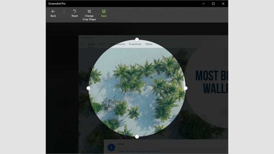Click the Screenshot Pro title text
Viewport: 274px width, 154px height.
(57, 4)
